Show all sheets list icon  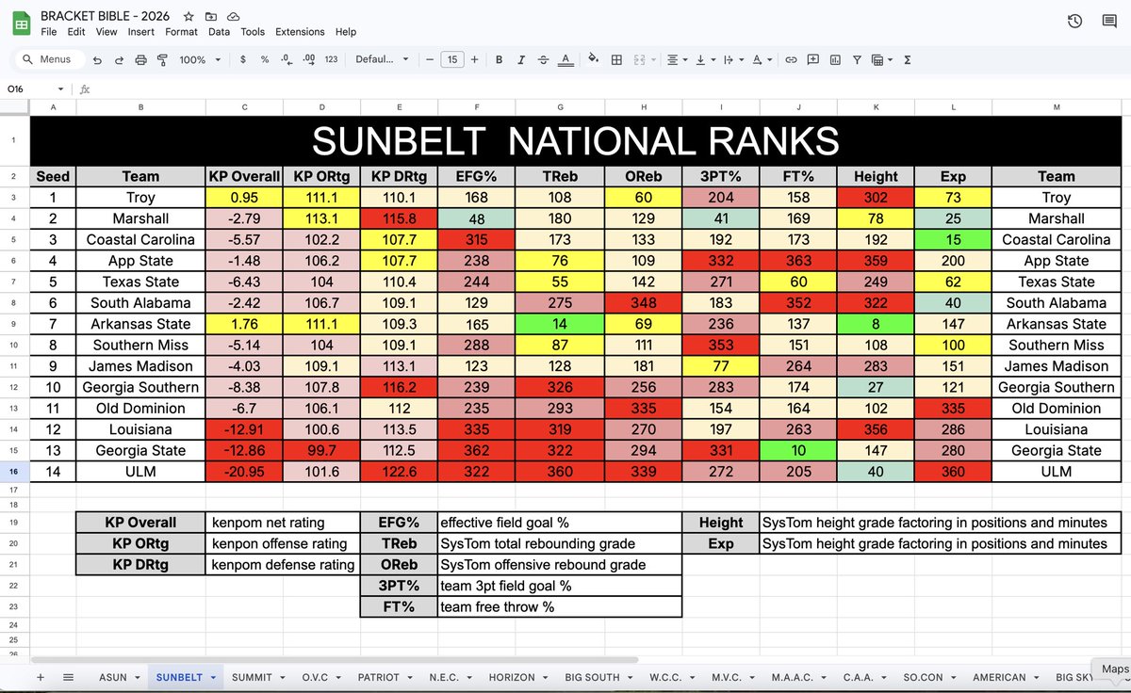[68, 677]
